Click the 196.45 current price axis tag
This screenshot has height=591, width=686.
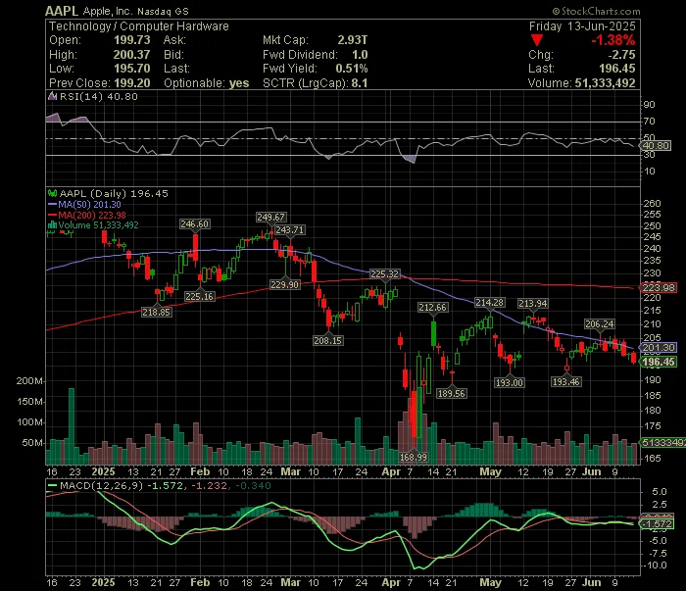point(659,362)
